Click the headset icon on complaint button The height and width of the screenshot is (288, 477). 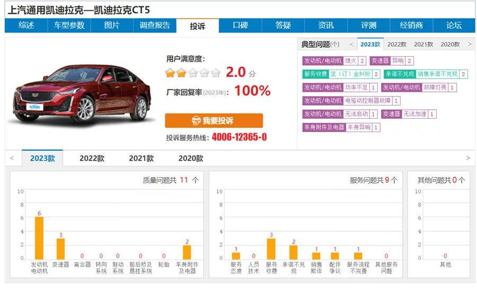[x=196, y=121]
